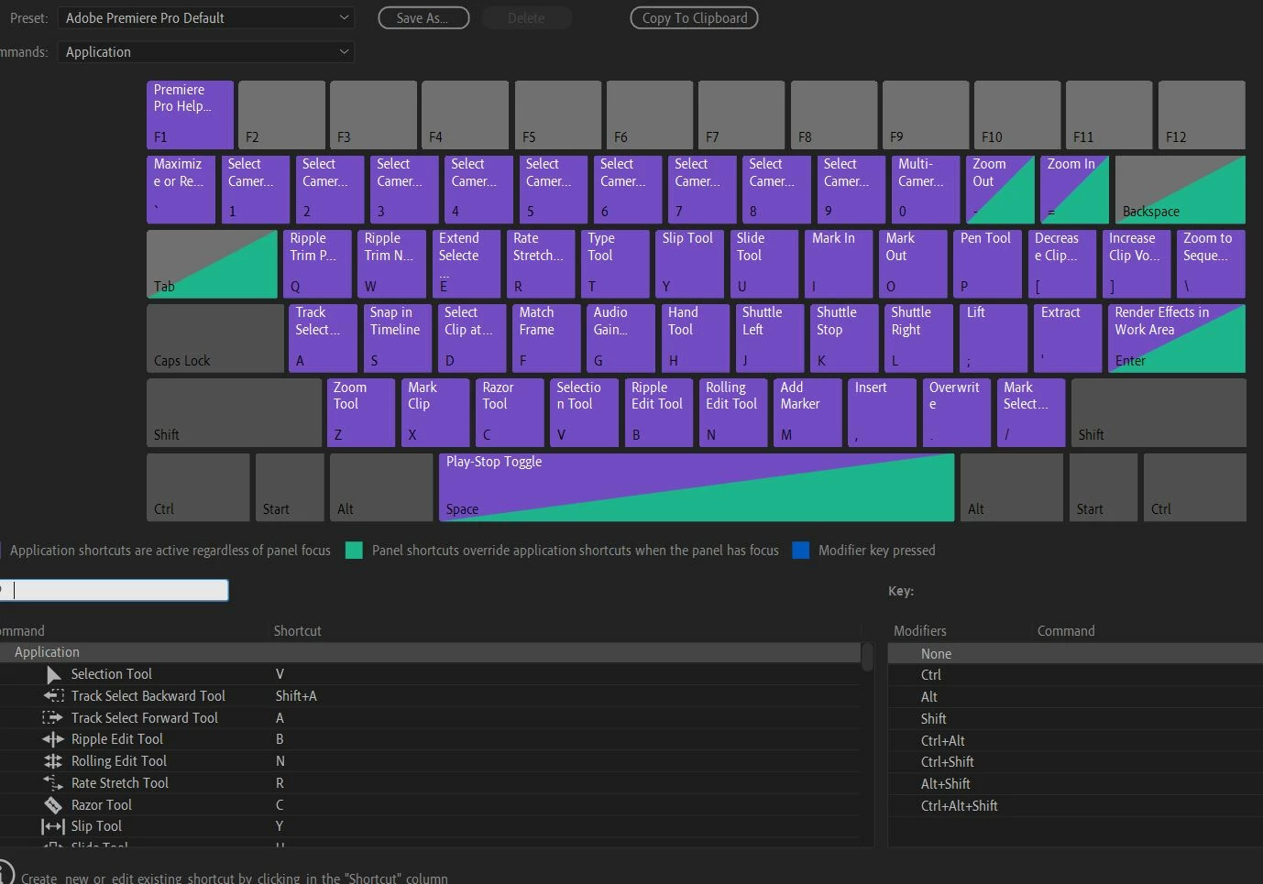This screenshot has height=884, width=1263.
Task: Select the Shift modifier row
Action: pos(1075,719)
